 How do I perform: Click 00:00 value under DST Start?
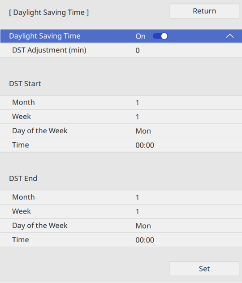145,145
